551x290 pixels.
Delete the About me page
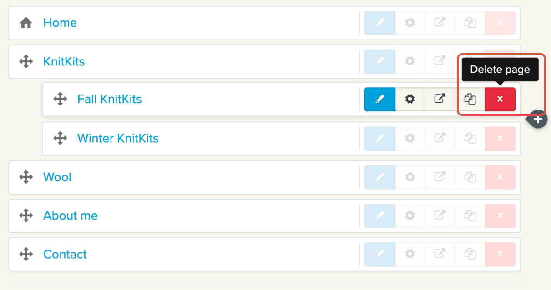coord(500,215)
